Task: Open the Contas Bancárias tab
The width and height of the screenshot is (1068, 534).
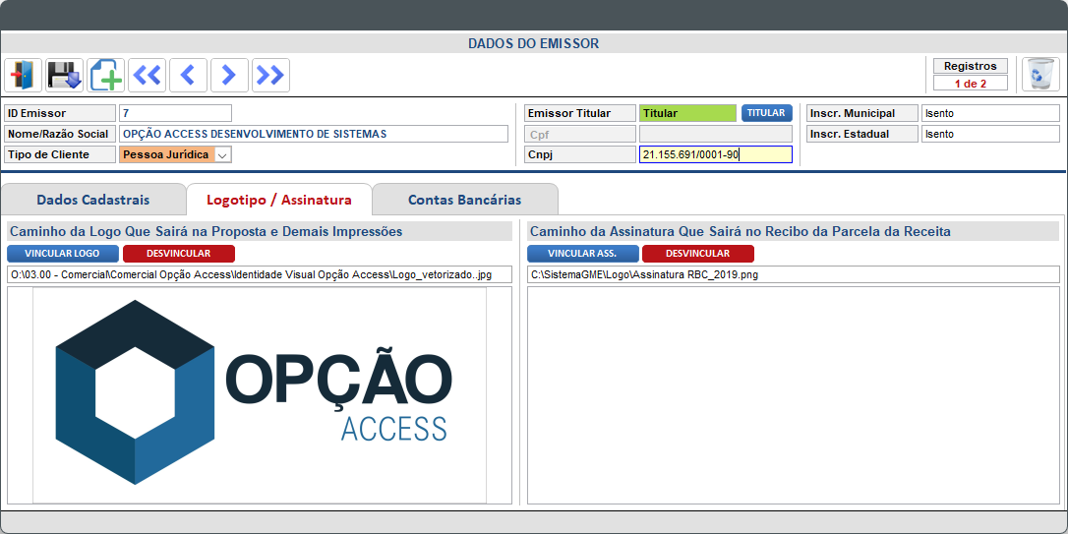Action: [465, 201]
